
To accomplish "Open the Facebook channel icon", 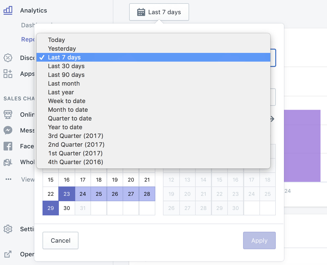I will tap(8, 146).
